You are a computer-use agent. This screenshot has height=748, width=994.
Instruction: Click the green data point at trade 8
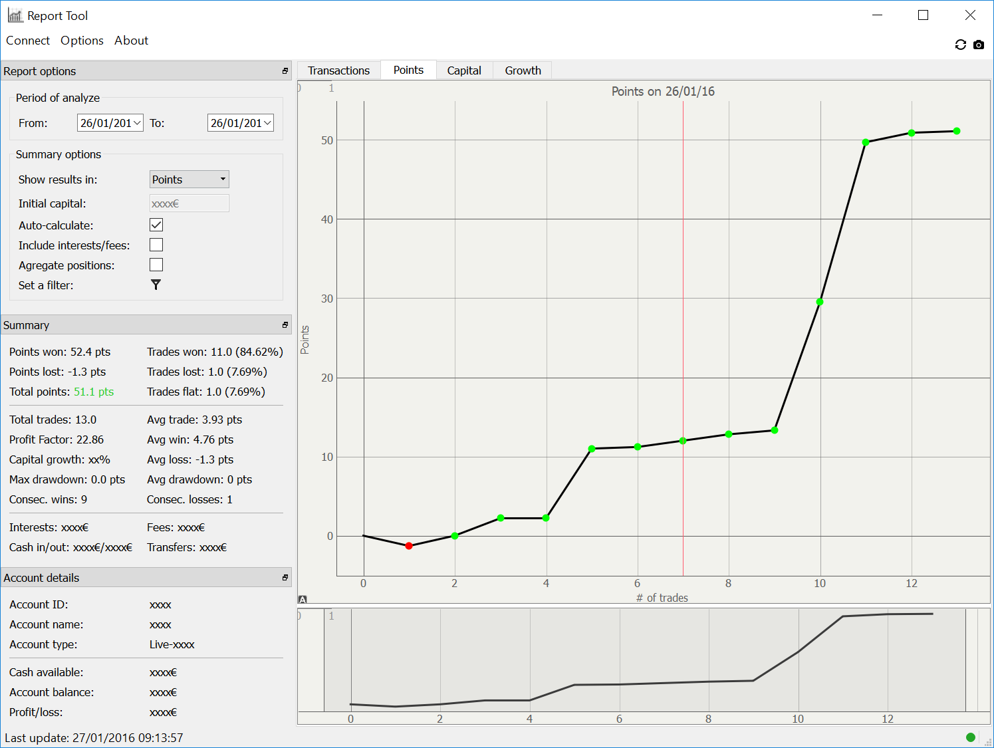coord(729,434)
